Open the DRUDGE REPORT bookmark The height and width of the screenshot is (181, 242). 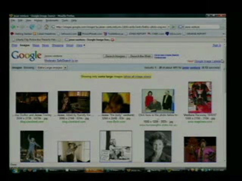pos(194,34)
